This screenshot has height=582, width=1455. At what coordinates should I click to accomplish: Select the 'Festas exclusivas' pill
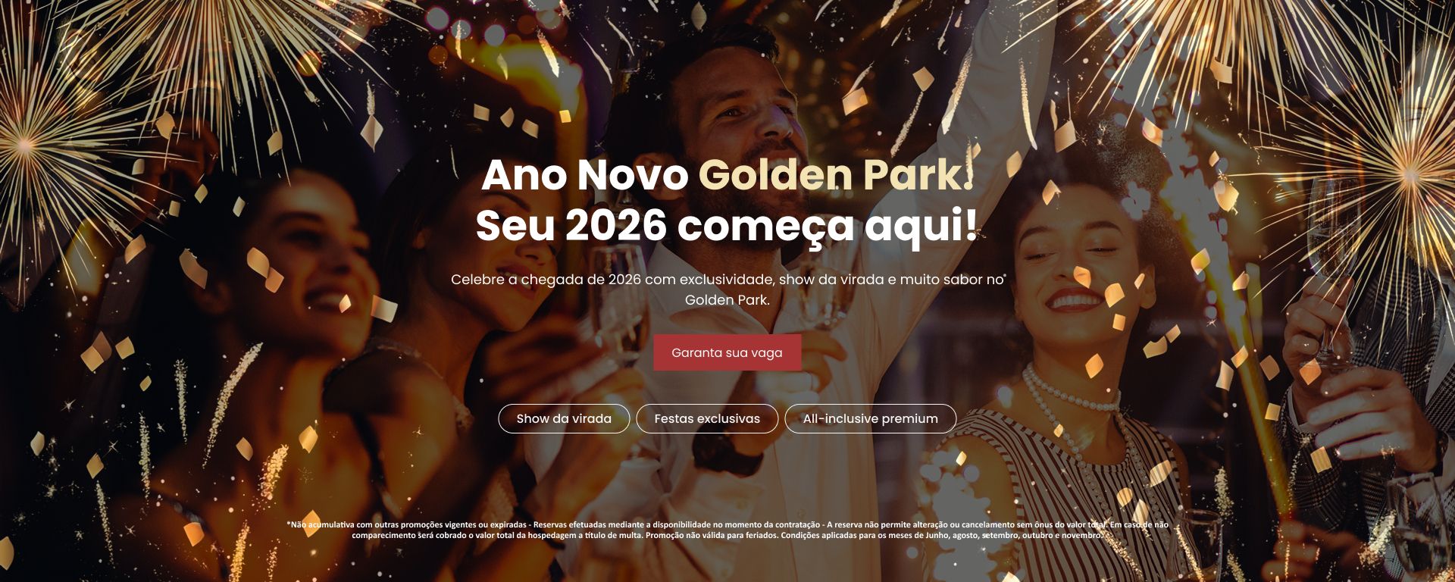pyautogui.click(x=707, y=418)
